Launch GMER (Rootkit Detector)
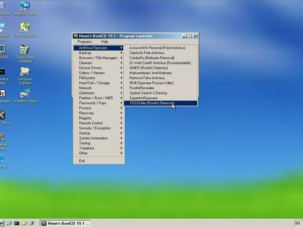The image size is (303, 227). pos(161,68)
